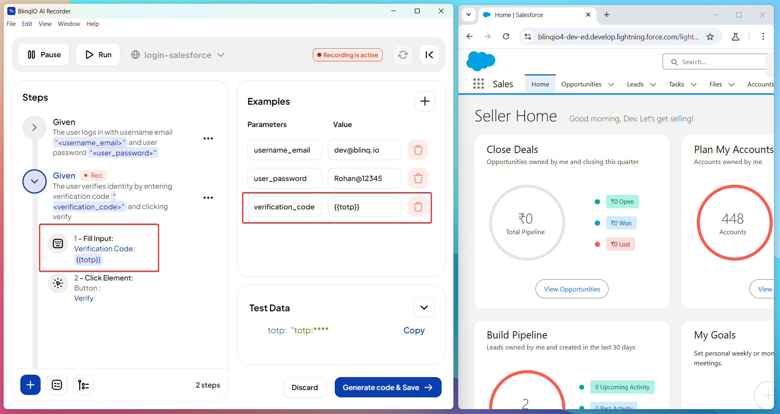Expand the Files tab dropdown arrow

point(732,84)
